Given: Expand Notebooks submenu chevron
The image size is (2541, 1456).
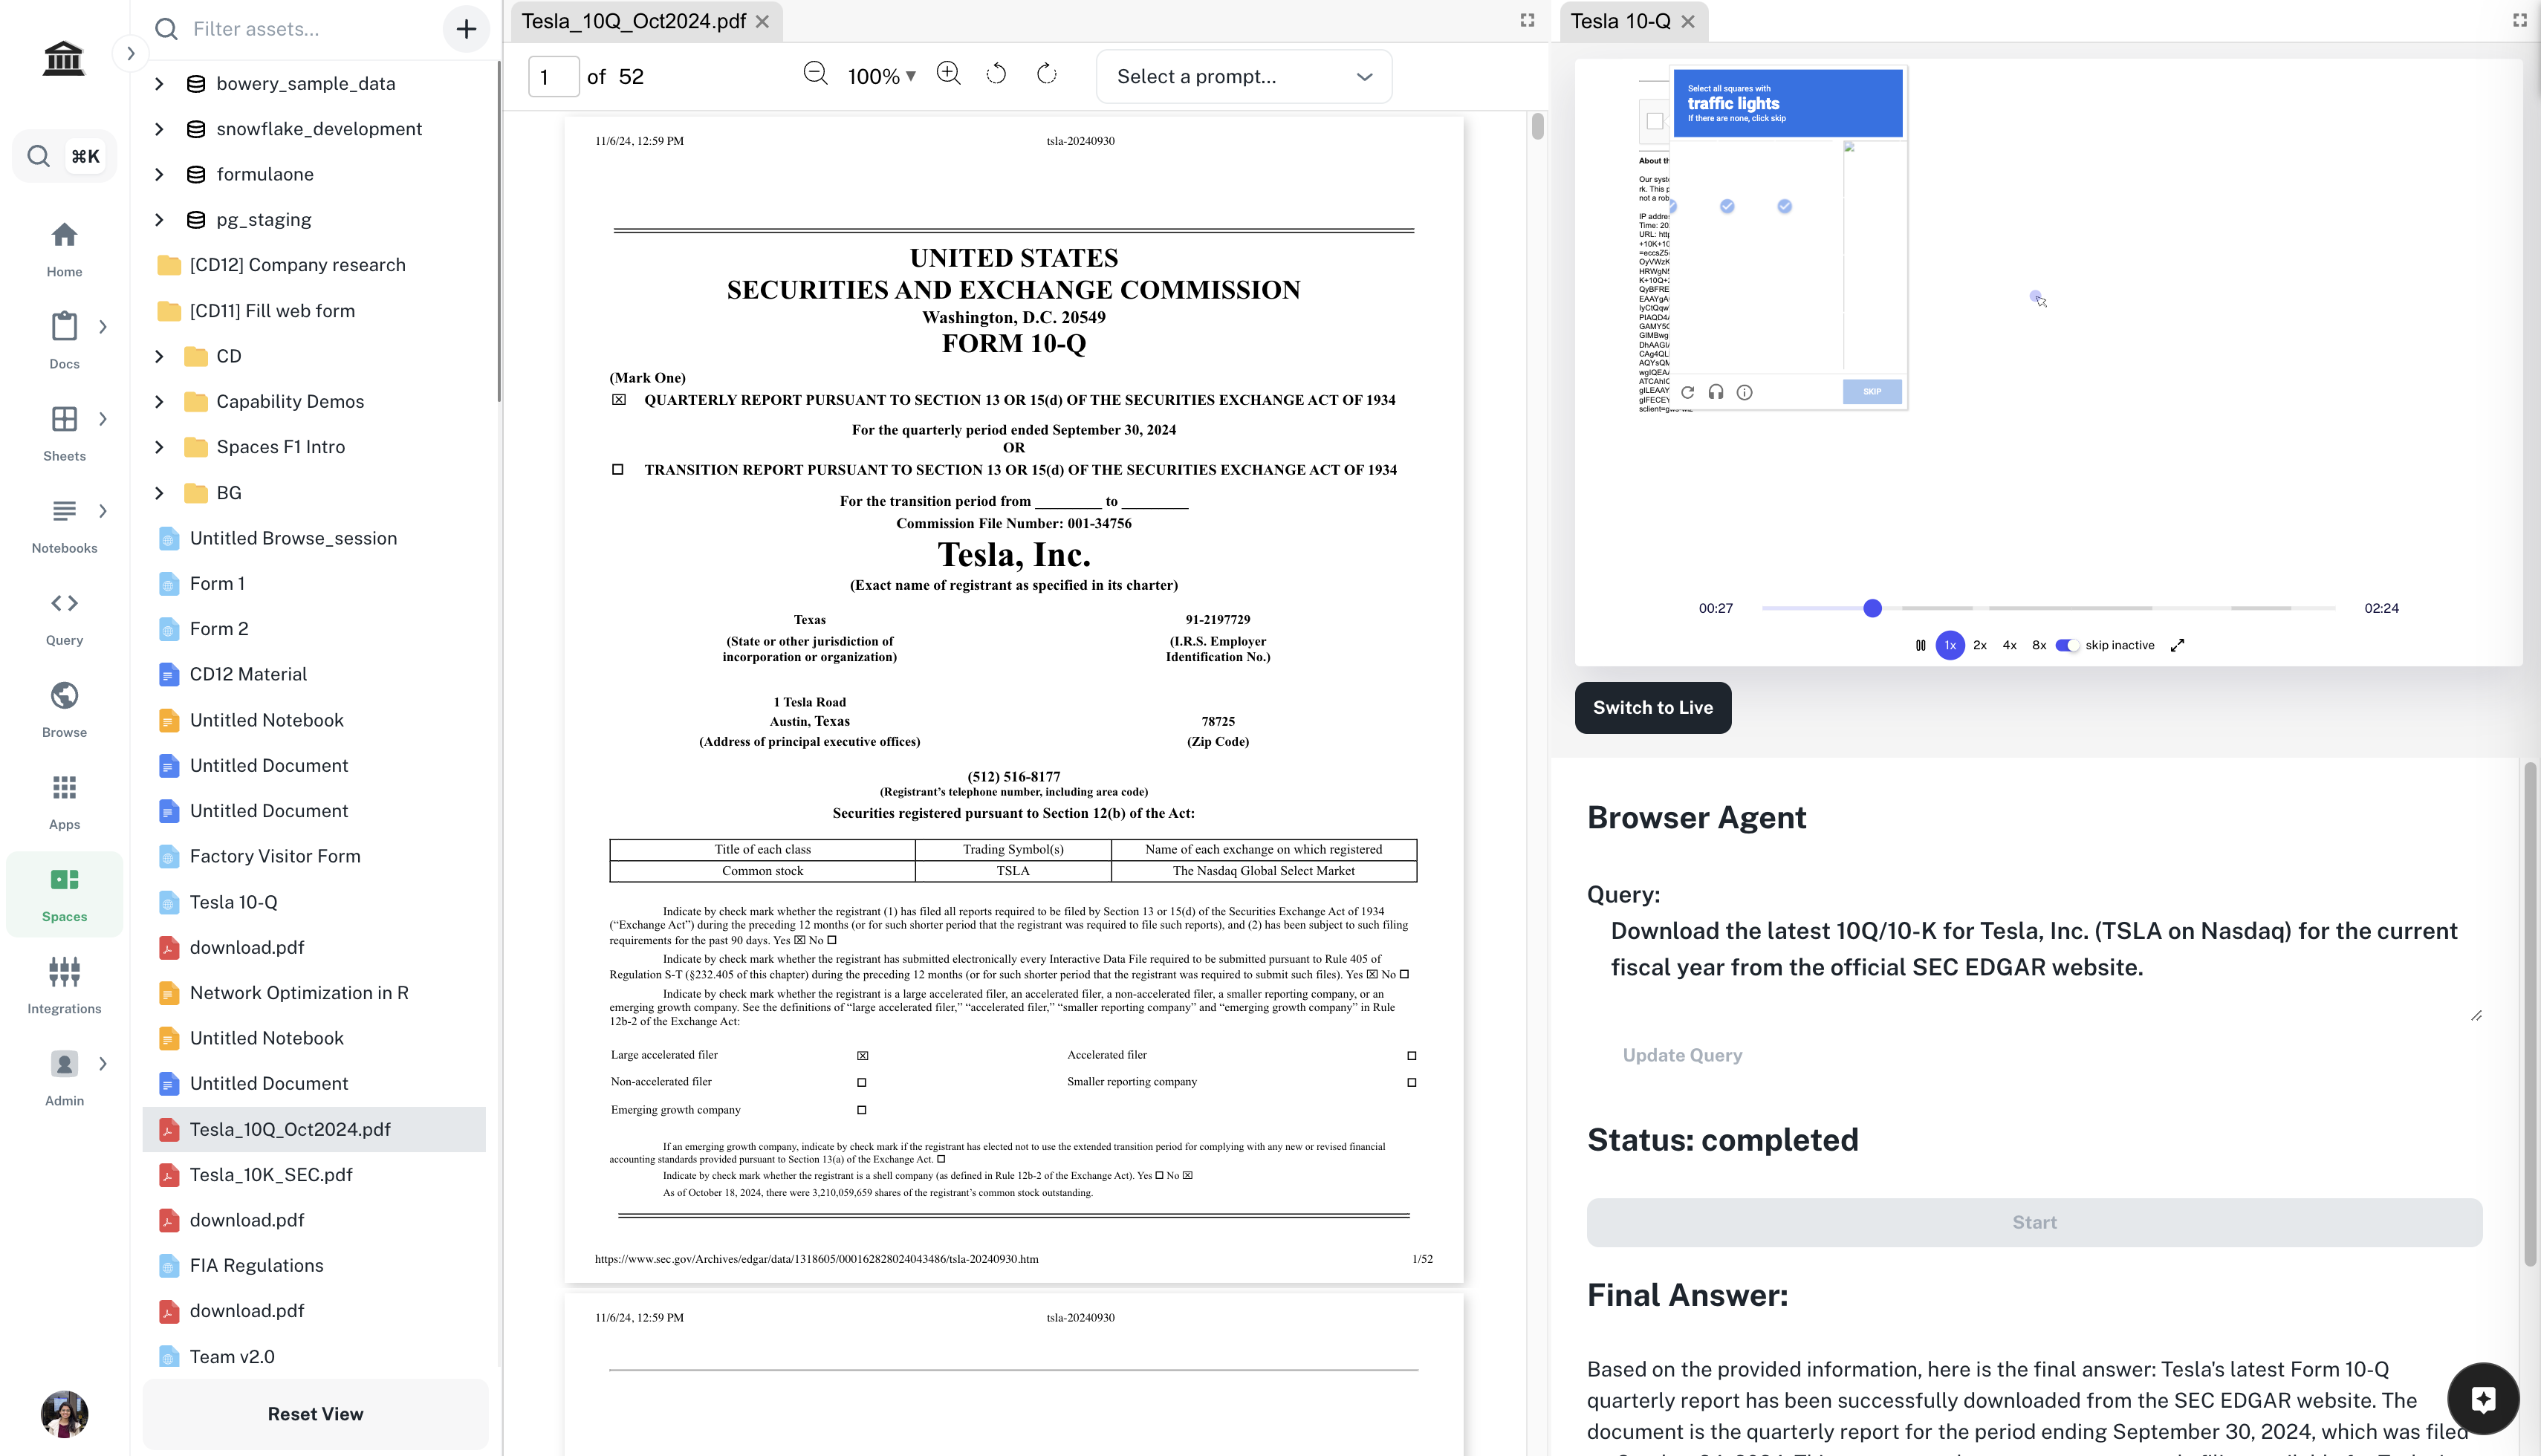Looking at the screenshot, I should pos(103,511).
